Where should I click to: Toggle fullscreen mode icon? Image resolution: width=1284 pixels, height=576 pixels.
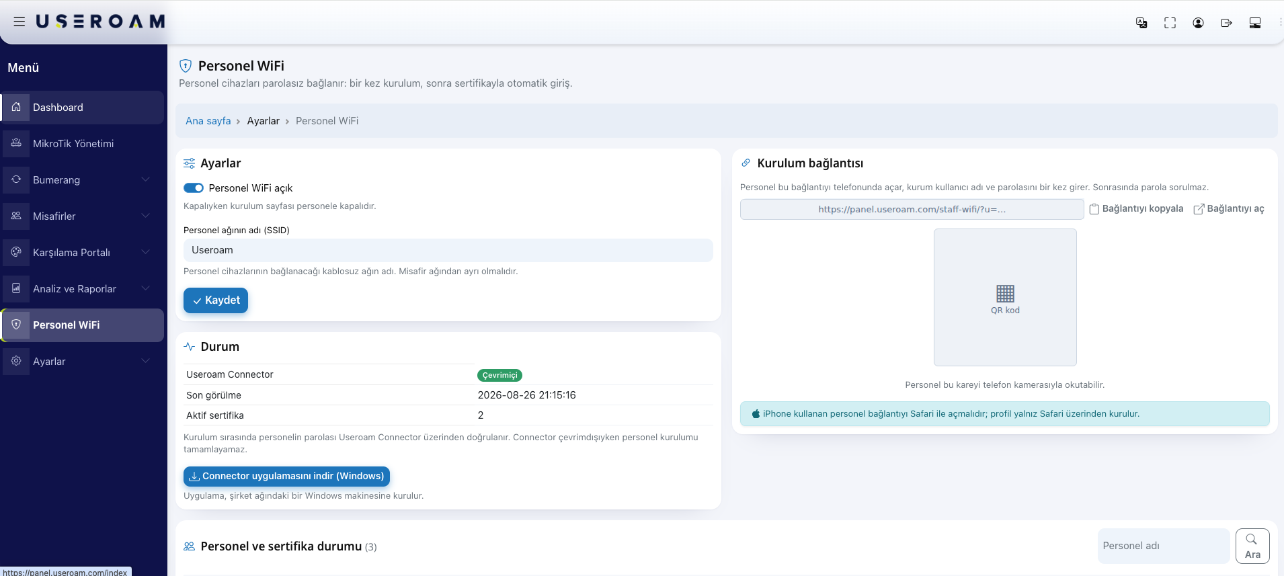point(1170,23)
